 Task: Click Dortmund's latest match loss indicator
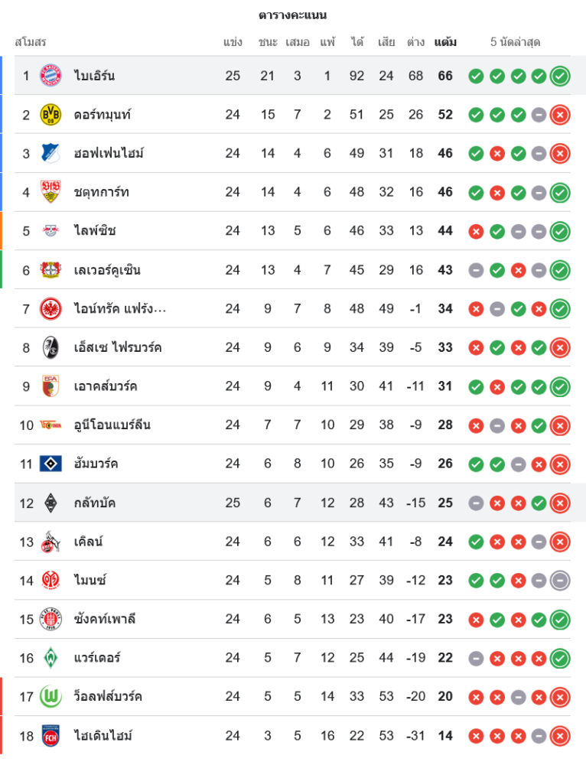(x=560, y=115)
